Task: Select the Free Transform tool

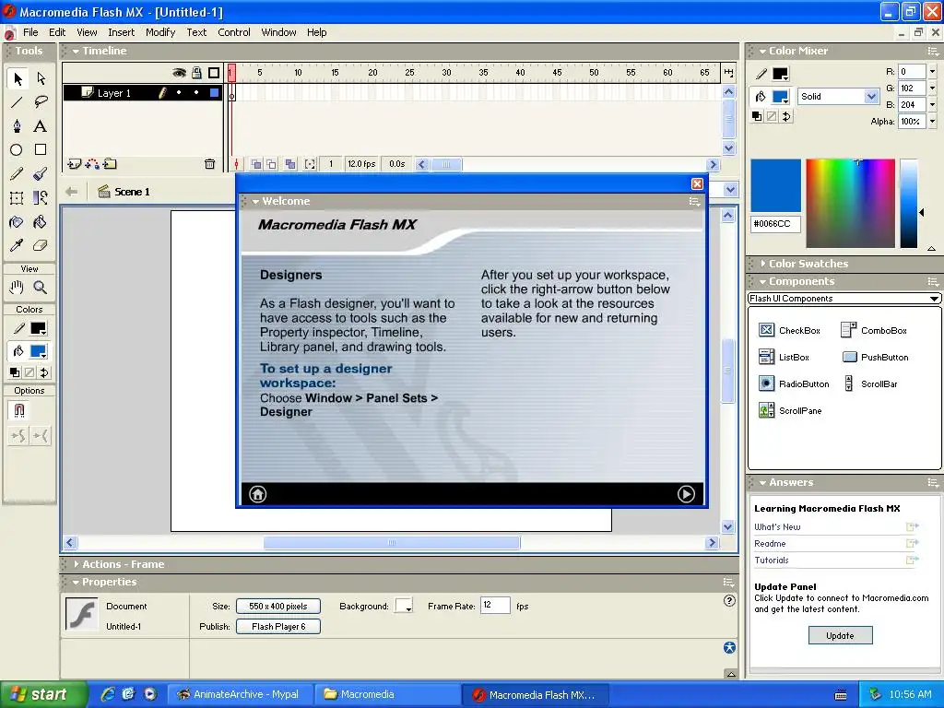Action: [17, 197]
